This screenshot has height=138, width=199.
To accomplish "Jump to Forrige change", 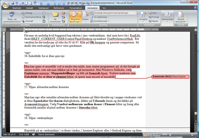I will pos(155,17).
